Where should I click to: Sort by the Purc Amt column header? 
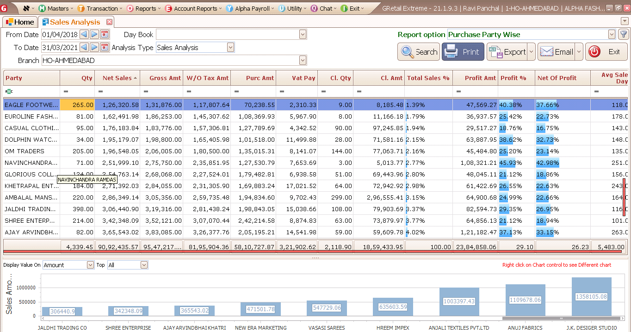[253, 78]
